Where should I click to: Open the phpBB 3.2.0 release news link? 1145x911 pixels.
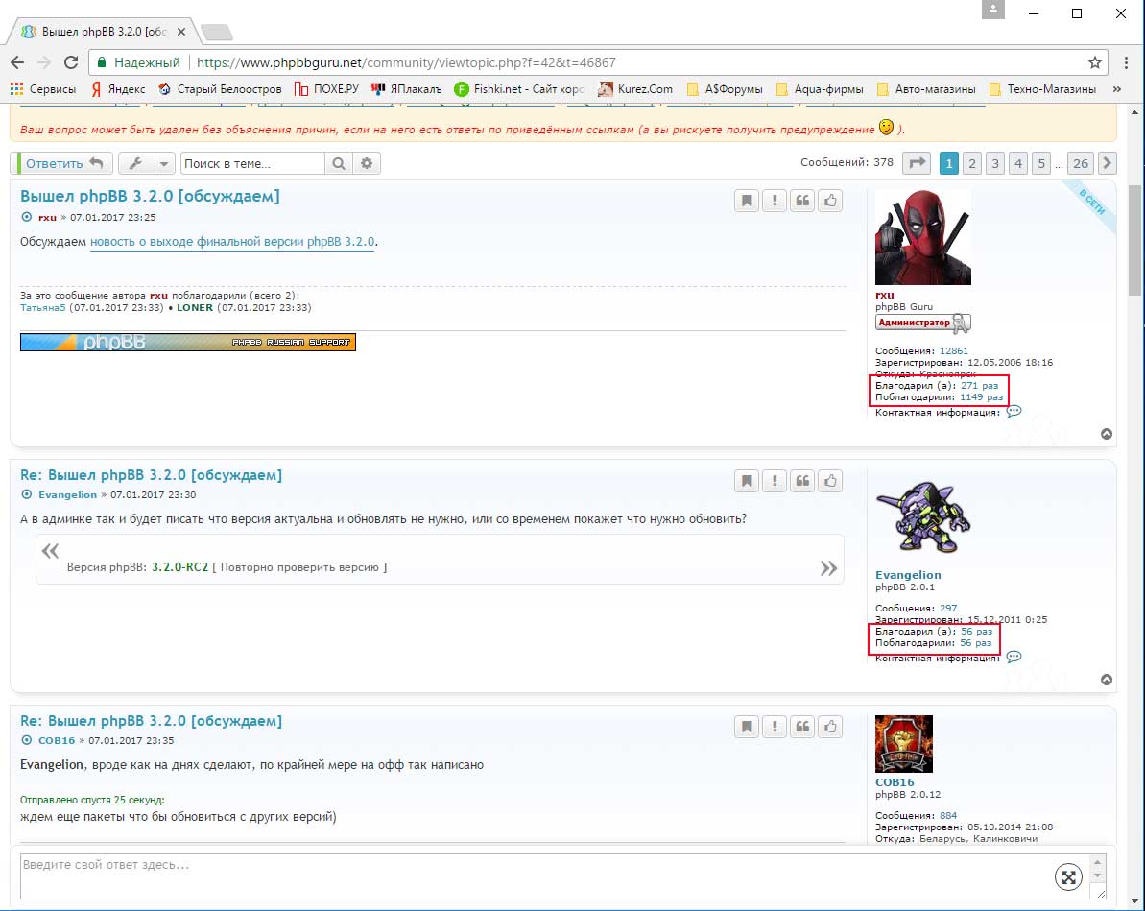[x=232, y=242]
